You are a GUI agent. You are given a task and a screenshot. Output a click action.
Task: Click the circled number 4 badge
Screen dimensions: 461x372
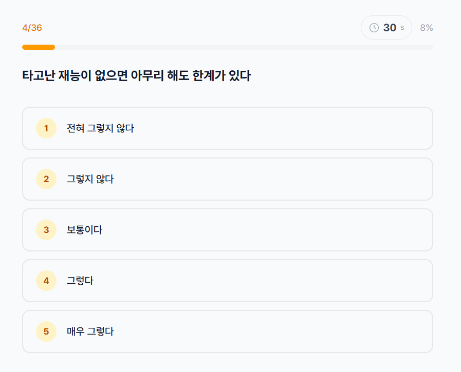coord(46,281)
